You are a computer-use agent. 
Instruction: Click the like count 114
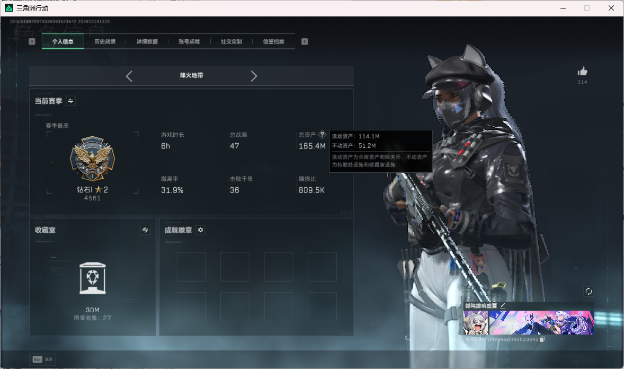click(583, 82)
